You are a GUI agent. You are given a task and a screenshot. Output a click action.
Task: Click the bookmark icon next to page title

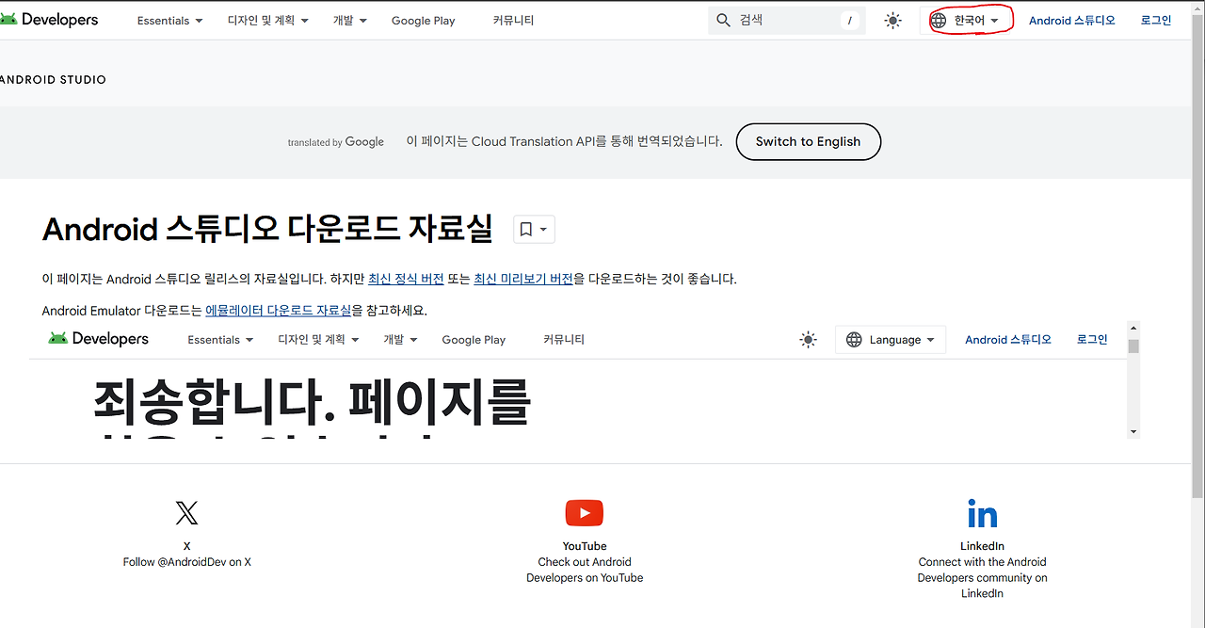tap(526, 229)
